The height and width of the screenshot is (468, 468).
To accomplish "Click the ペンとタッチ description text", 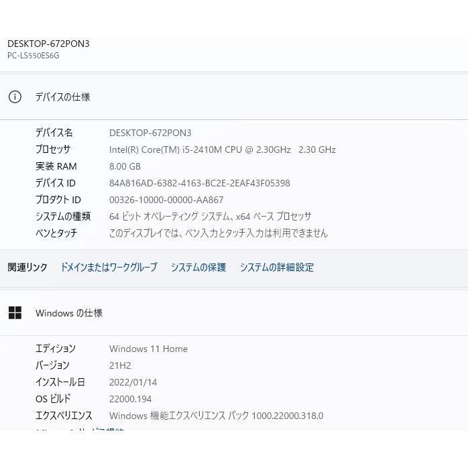I will click(x=218, y=233).
